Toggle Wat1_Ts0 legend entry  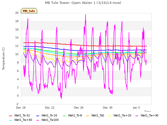coord(95,115)
